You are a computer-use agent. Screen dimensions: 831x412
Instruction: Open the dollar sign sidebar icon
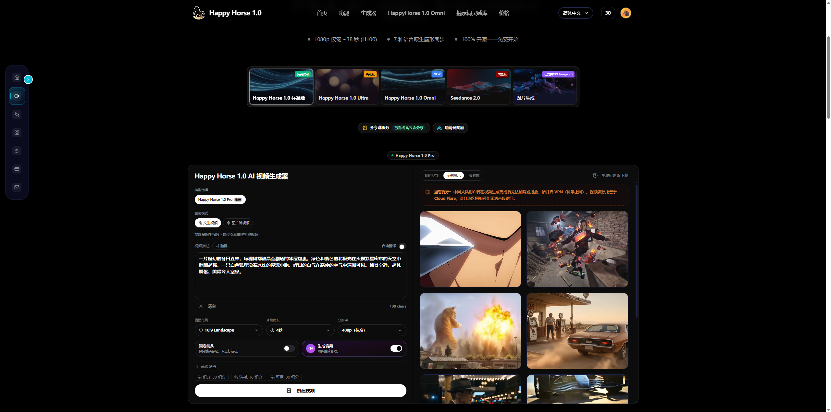point(17,151)
